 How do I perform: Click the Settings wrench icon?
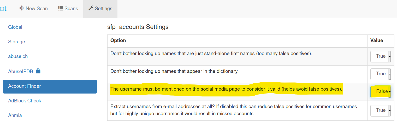tap(91, 8)
